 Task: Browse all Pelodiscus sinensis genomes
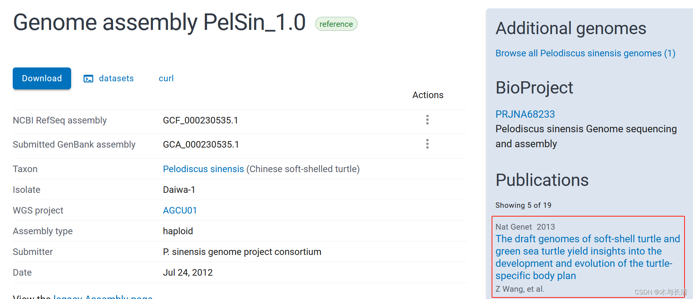pos(585,53)
